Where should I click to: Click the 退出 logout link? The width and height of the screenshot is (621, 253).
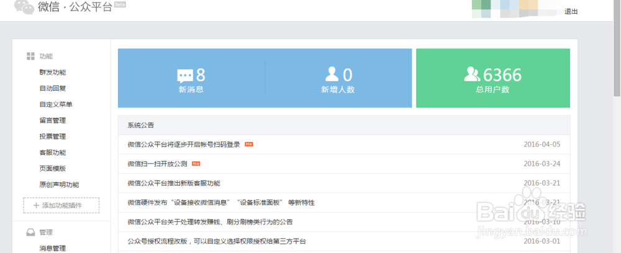[571, 11]
